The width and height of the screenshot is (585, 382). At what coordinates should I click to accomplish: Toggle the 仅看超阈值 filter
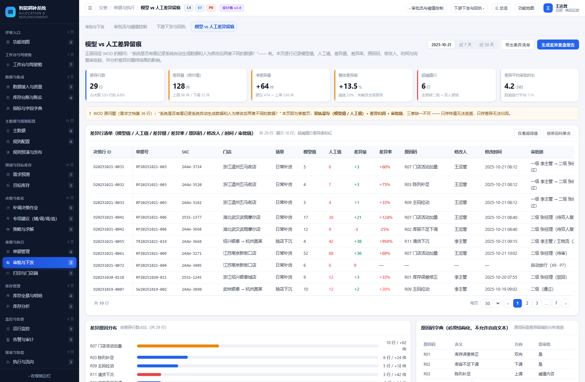tap(528, 133)
